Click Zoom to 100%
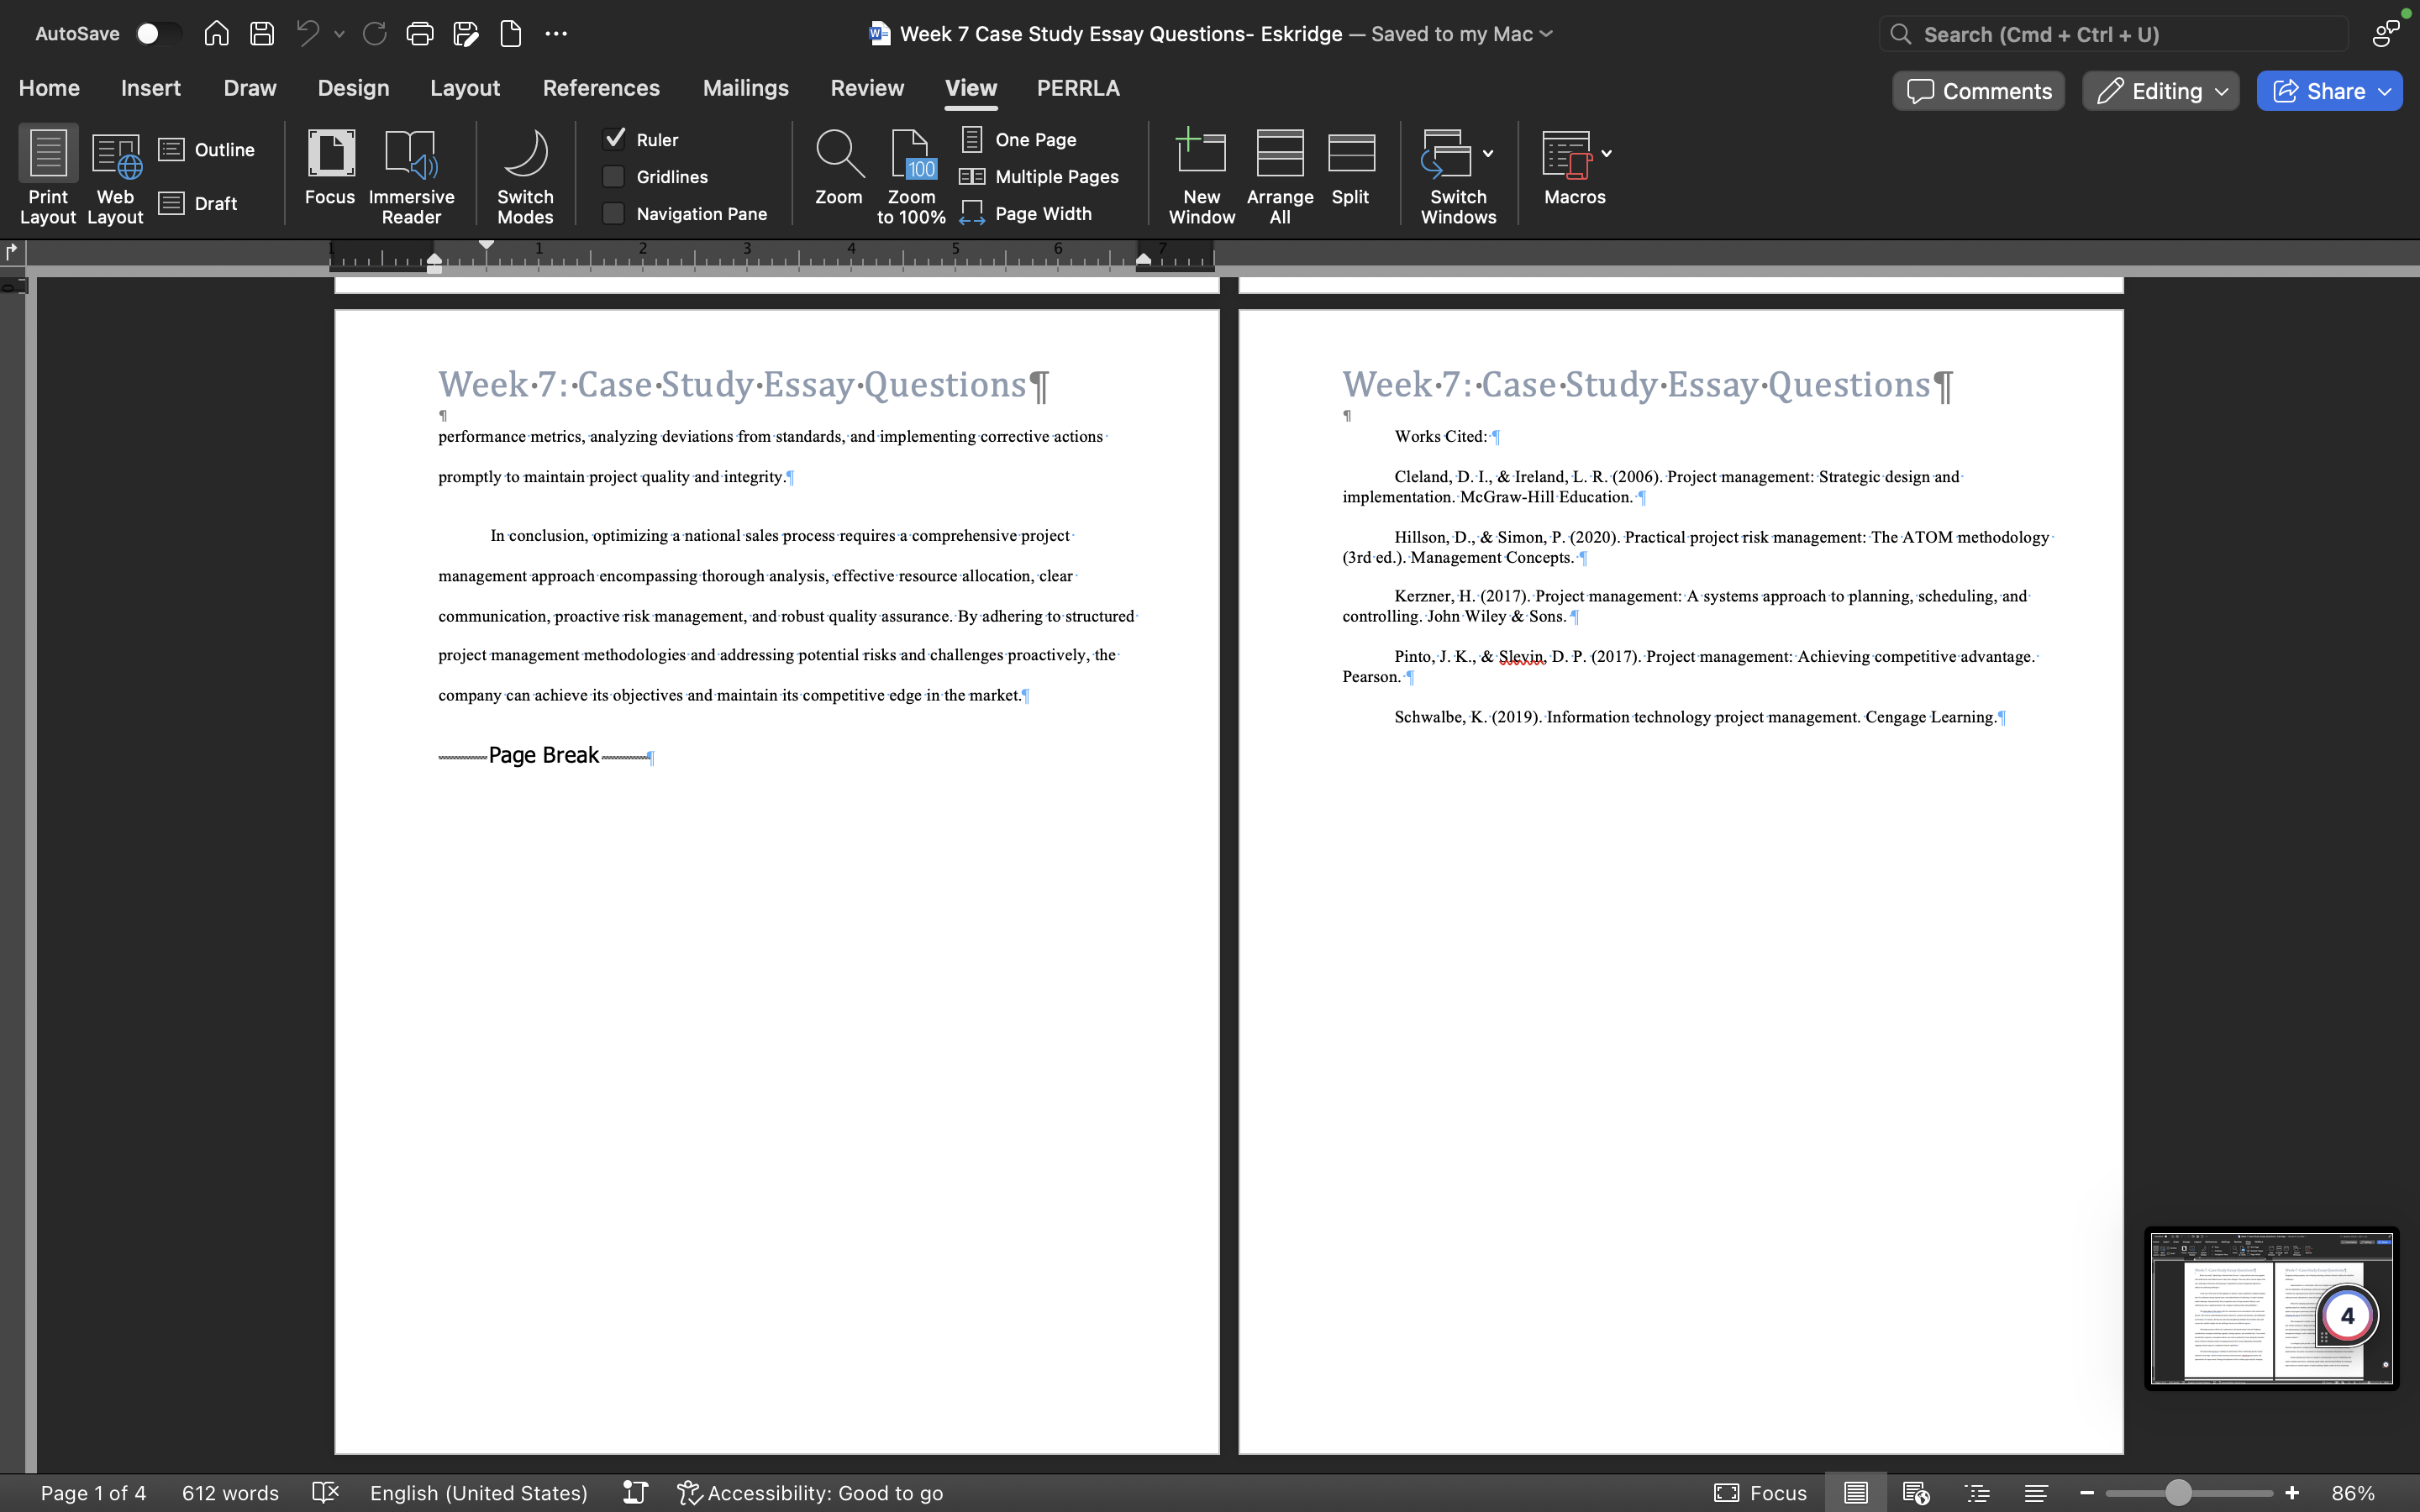 [910, 175]
